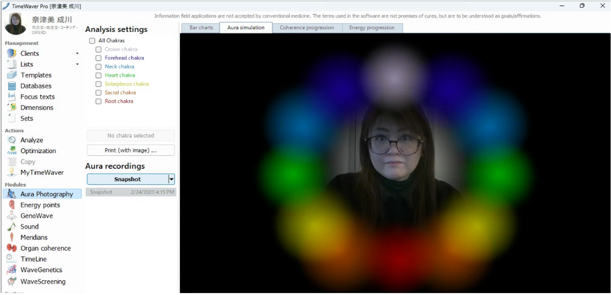
Task: Open the WaveGenetics module icon
Action: coord(12,270)
